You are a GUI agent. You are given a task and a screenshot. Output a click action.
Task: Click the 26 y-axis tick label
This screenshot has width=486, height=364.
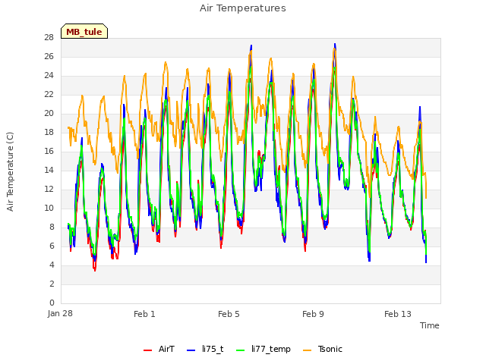tap(49, 56)
